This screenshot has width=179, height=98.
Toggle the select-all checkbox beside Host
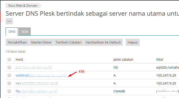click(x=9, y=59)
